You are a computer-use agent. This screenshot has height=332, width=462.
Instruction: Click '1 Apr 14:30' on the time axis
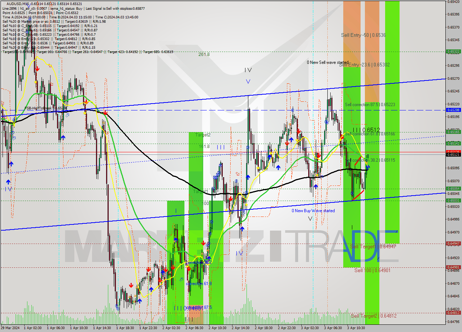click(102, 328)
